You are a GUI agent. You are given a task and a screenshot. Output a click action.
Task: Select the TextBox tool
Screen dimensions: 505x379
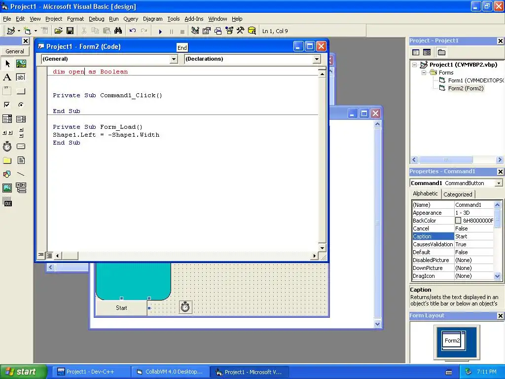pyautogui.click(x=21, y=77)
